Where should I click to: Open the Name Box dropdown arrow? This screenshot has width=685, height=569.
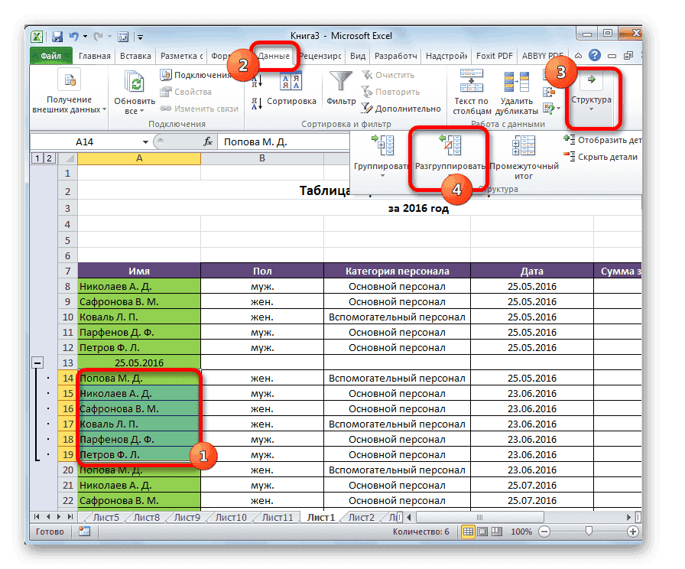tap(146, 142)
